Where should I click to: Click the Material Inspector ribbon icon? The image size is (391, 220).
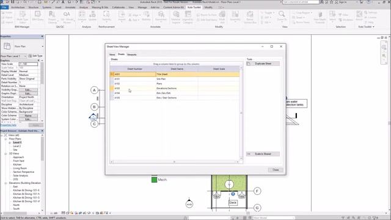point(176,17)
